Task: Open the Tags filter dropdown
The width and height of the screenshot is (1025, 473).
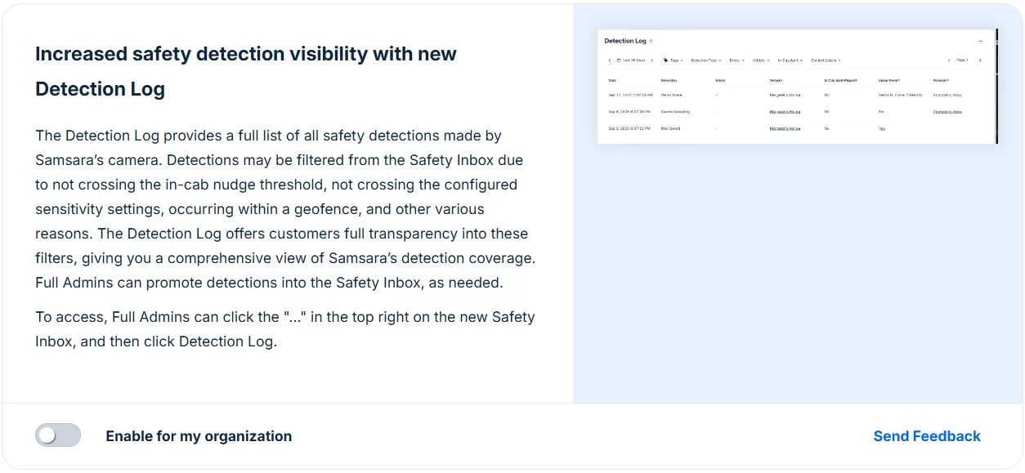Action: [674, 60]
